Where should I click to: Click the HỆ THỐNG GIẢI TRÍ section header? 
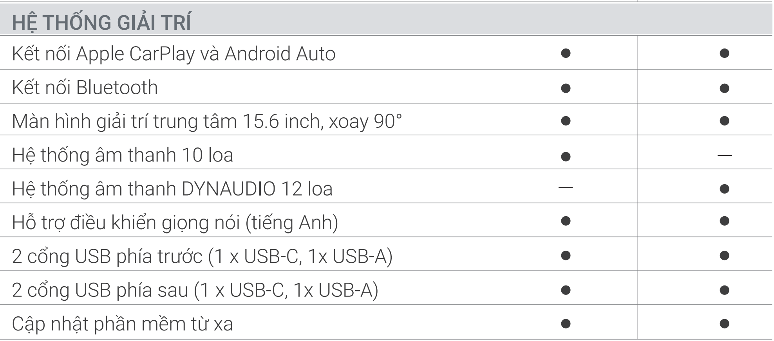(x=101, y=22)
